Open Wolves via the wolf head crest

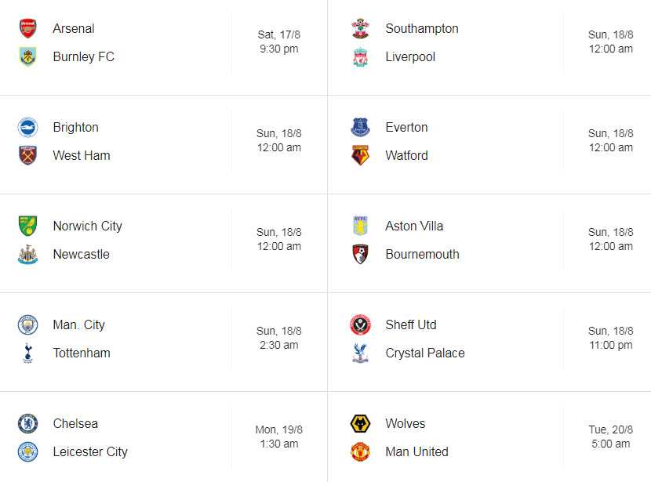(x=359, y=423)
